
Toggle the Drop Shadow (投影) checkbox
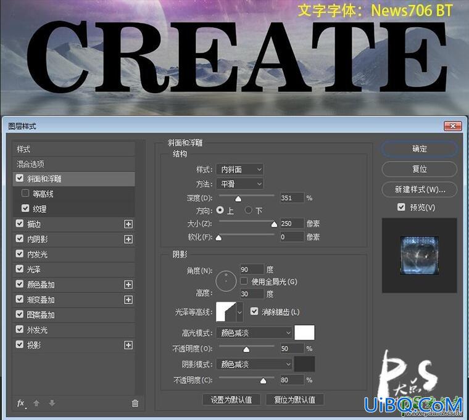[x=20, y=345]
